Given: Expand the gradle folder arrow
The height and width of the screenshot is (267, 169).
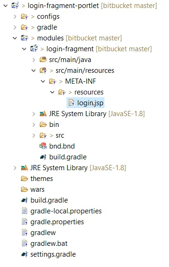Looking at the screenshot, I should [x=15, y=27].
